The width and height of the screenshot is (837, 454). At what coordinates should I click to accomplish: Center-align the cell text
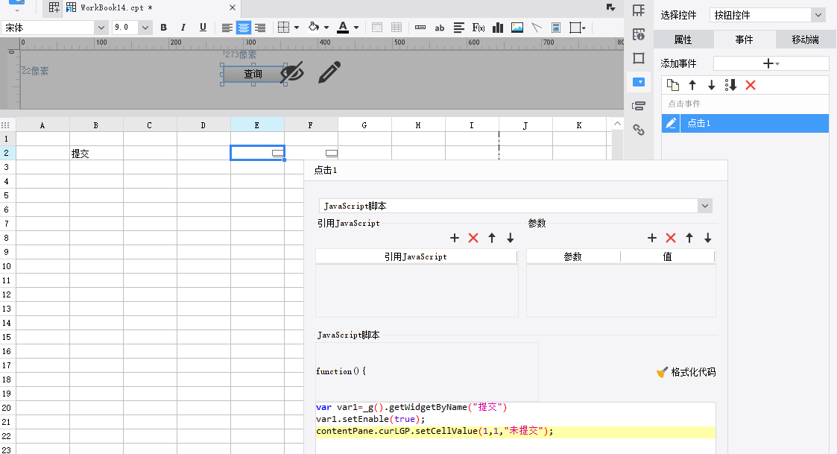244,28
